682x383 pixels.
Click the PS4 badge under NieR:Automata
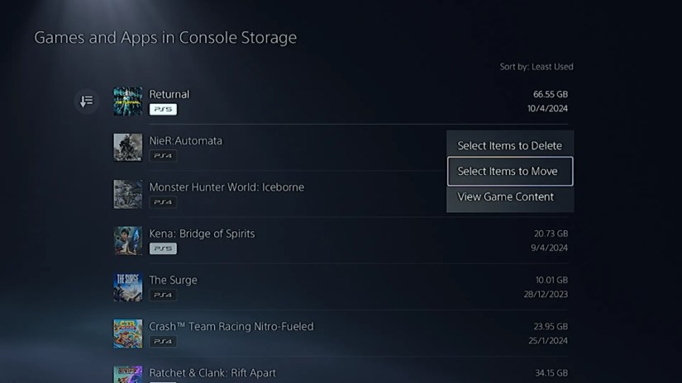[x=163, y=155]
